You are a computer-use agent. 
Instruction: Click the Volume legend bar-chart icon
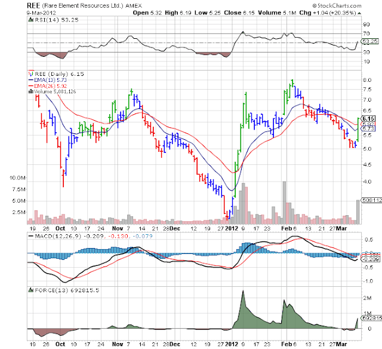(30, 91)
